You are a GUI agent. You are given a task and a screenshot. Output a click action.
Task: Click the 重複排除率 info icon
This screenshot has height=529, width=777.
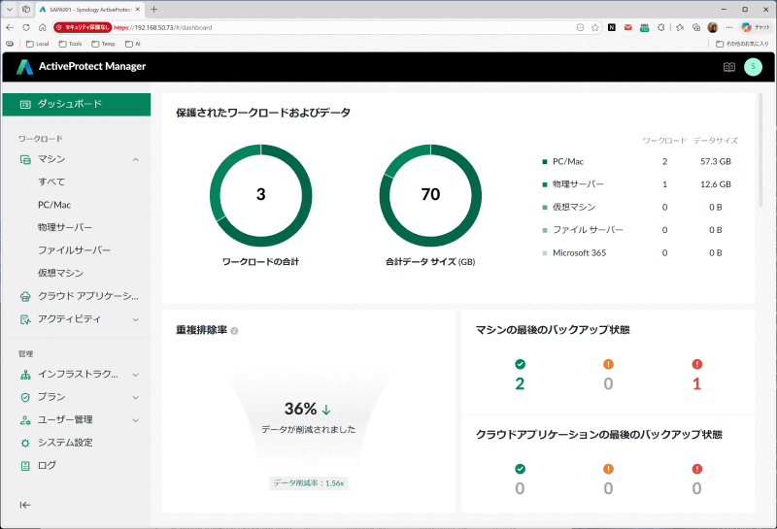[234, 331]
